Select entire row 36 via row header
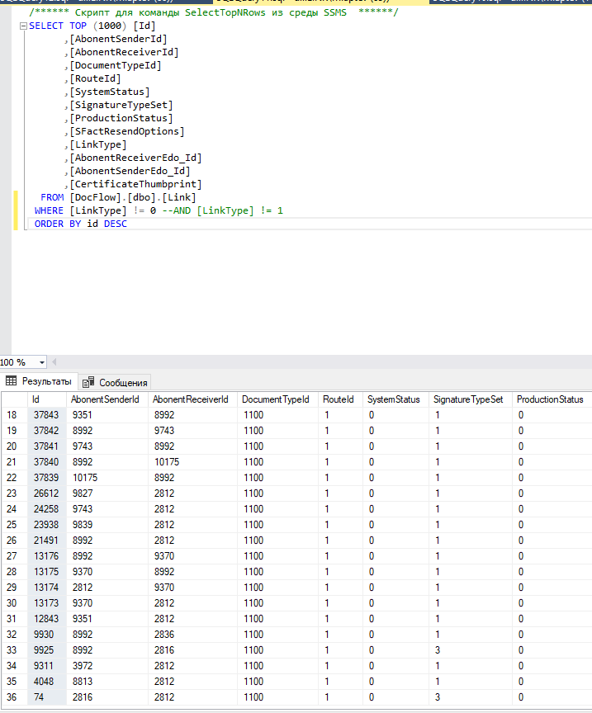Image resolution: width=592 pixels, height=713 pixels. pyautogui.click(x=13, y=697)
